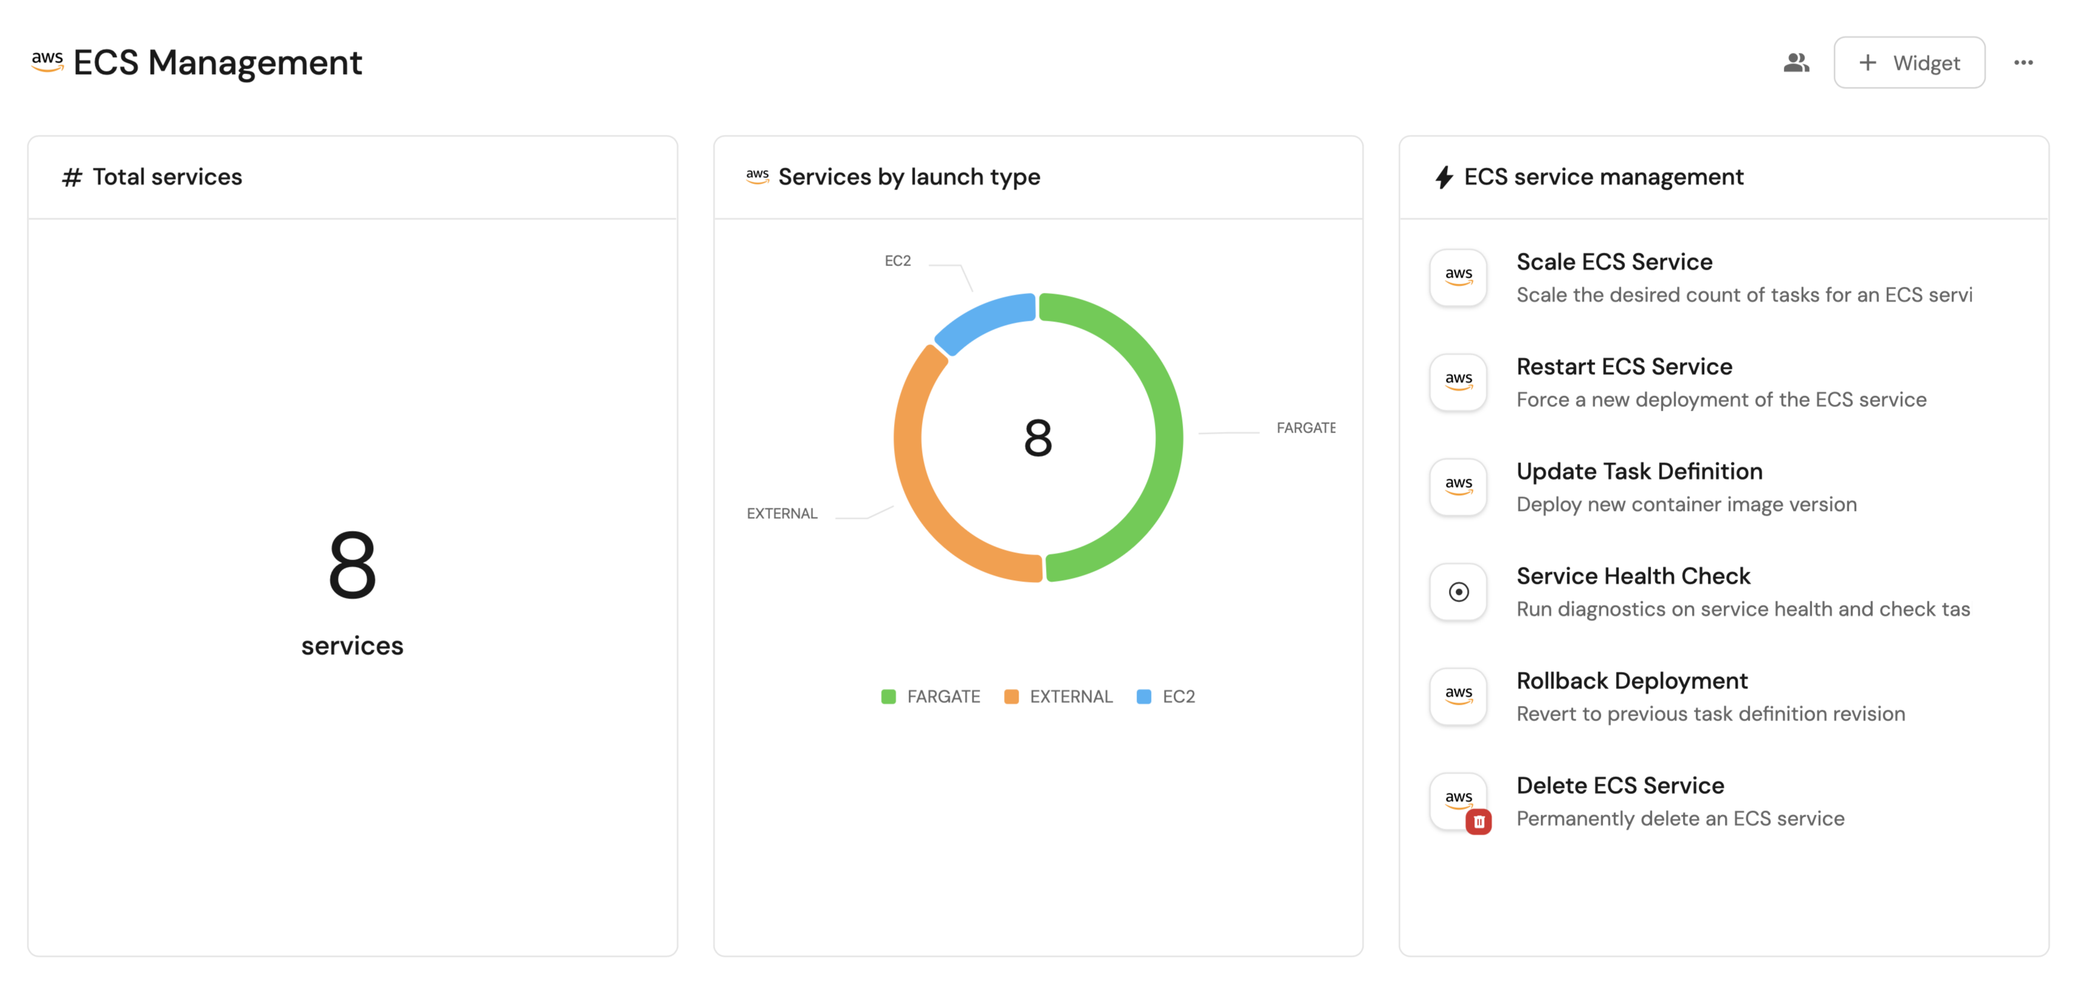Open the users sharing icon
The height and width of the screenshot is (983, 2092).
pos(1795,63)
